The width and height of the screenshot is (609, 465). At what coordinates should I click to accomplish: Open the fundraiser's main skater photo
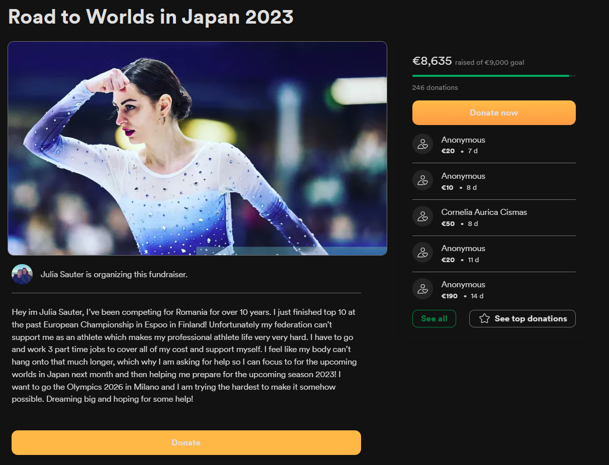tap(197, 148)
